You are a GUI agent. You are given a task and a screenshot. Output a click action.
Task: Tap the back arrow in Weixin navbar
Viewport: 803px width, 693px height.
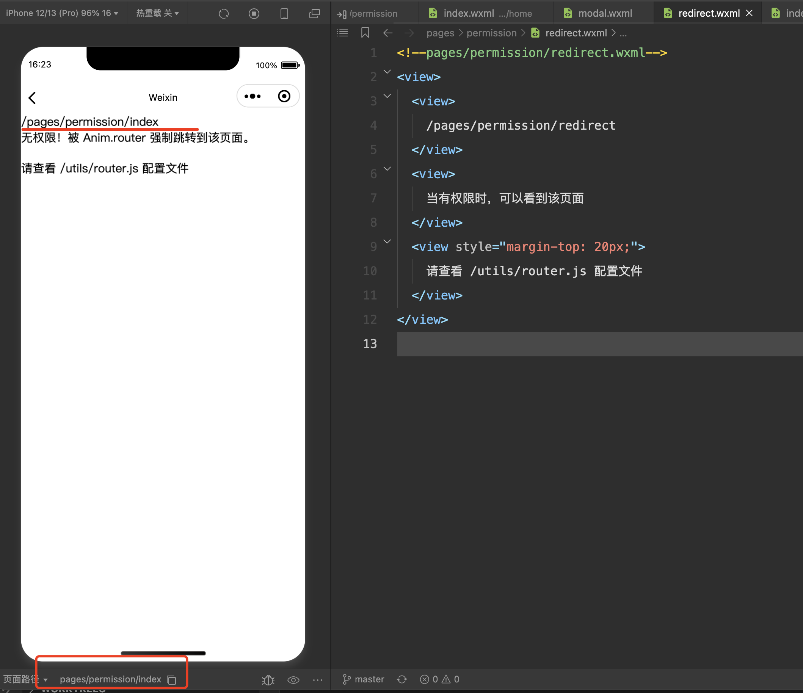32,98
